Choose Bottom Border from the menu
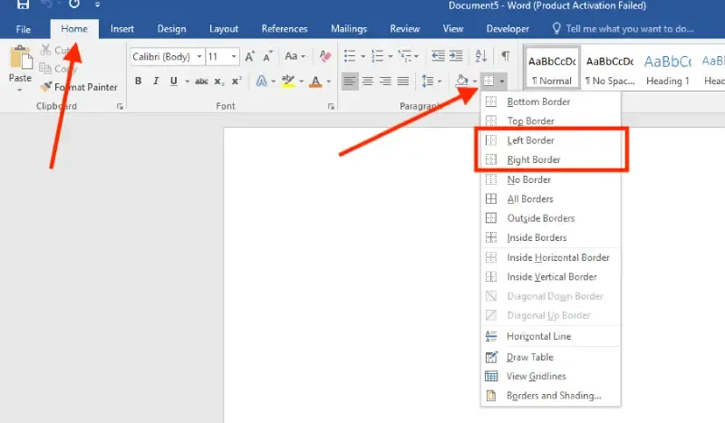The image size is (725, 423). click(550, 101)
